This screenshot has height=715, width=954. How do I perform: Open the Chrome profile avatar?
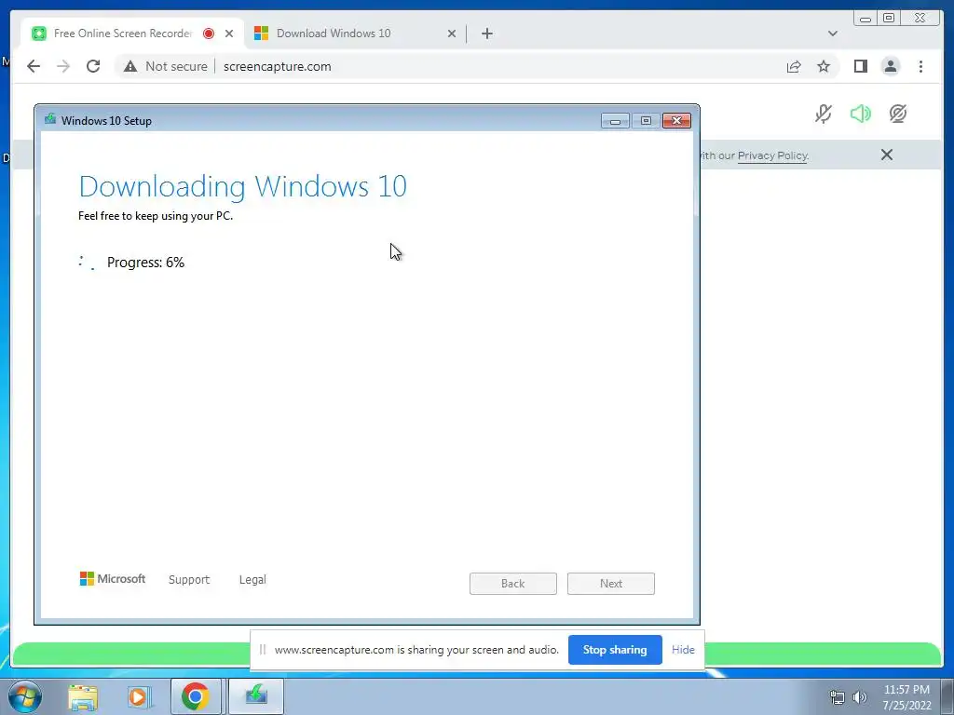coord(890,66)
